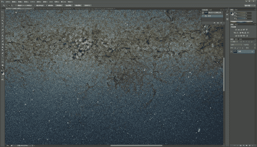Select the Rectangle shape tool
Image resolution: width=257 pixels, height=147 pixels.
tap(2, 62)
